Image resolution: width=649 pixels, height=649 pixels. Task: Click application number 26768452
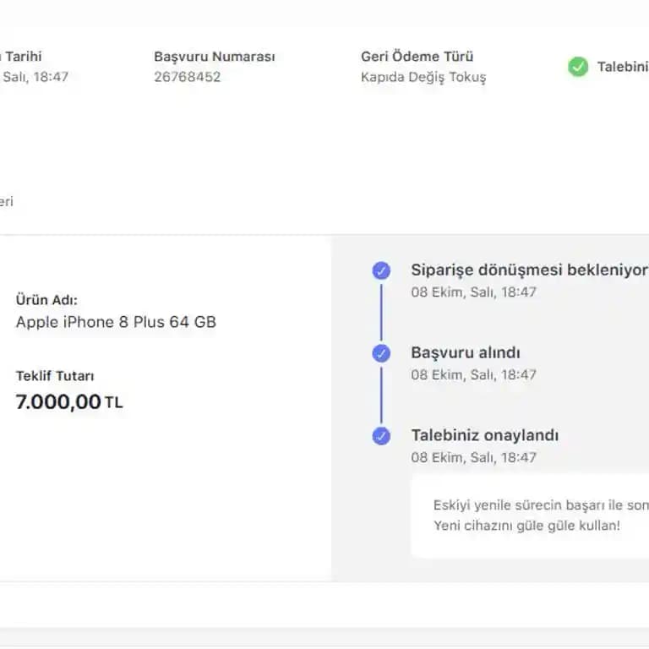[187, 77]
